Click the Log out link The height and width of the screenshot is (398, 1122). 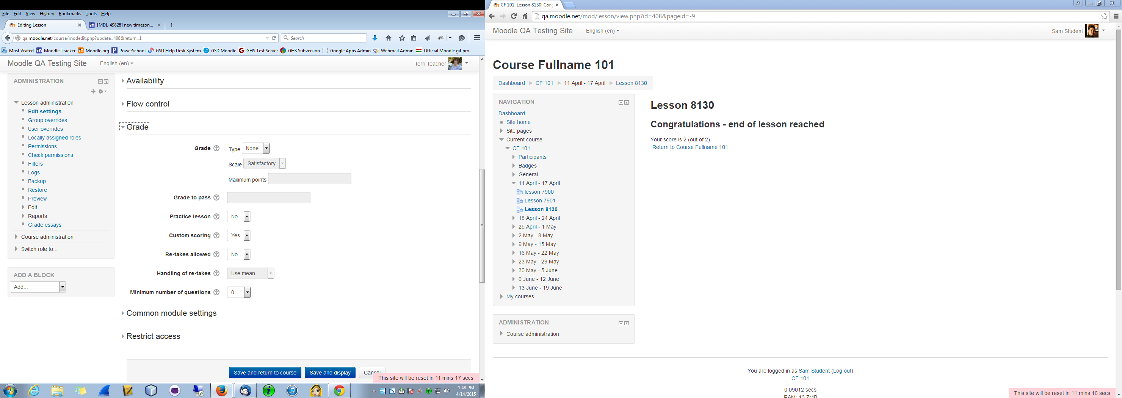click(x=842, y=371)
